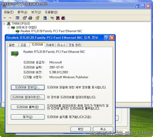153x137 pixels.
Task: Cancel with the 취소 button
Action: (103, 129)
